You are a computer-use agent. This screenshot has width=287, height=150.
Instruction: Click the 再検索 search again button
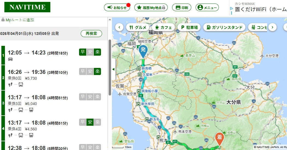click(x=91, y=34)
